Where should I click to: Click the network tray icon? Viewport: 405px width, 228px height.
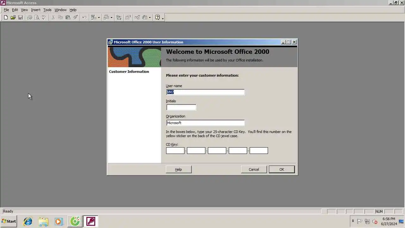[367, 221]
